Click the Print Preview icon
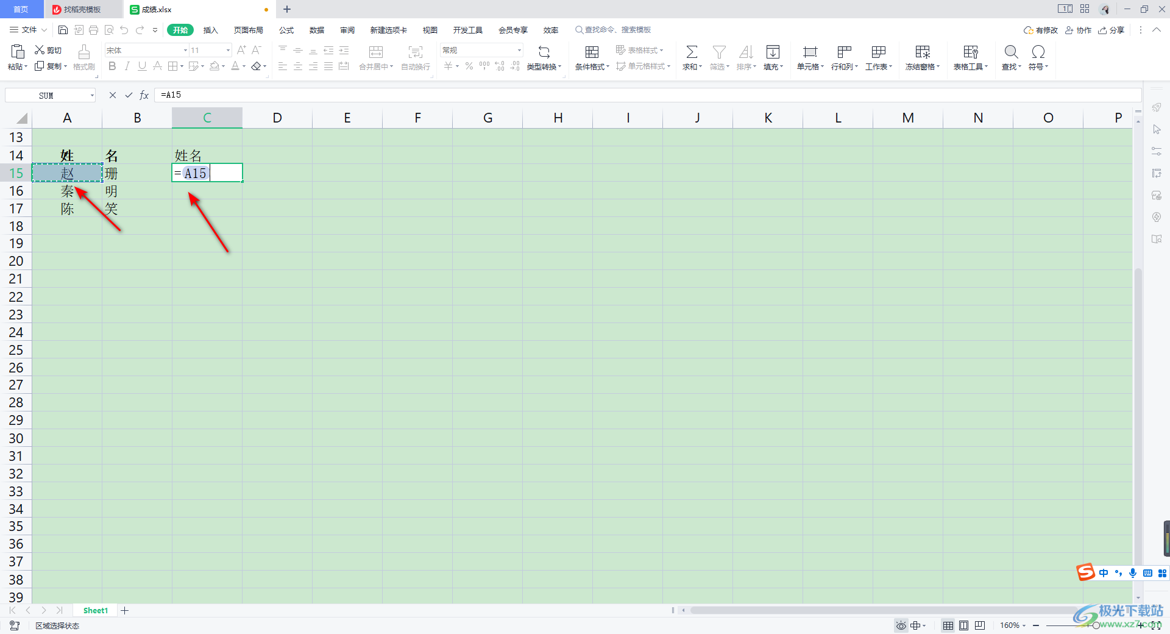The height and width of the screenshot is (634, 1170). coord(109,30)
